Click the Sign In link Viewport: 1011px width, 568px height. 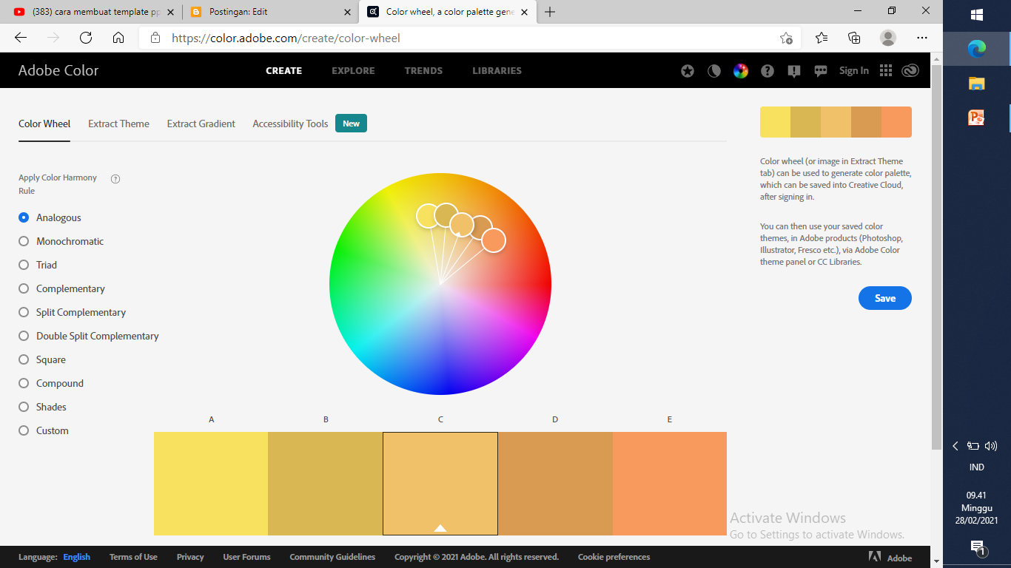click(x=854, y=71)
